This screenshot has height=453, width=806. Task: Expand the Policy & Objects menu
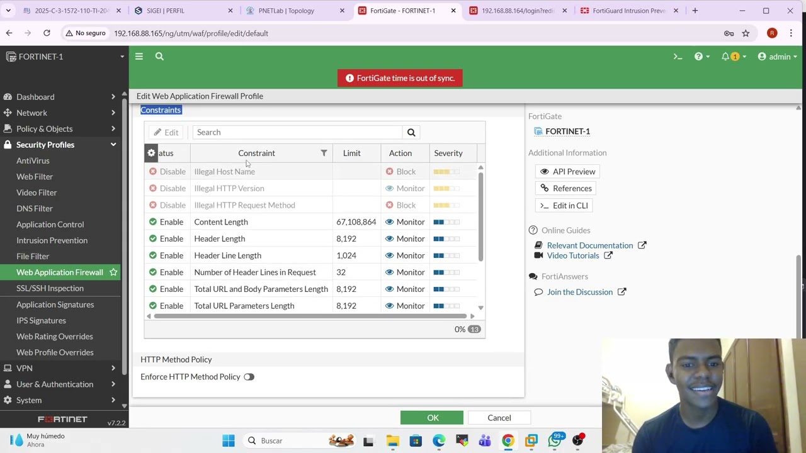point(60,129)
